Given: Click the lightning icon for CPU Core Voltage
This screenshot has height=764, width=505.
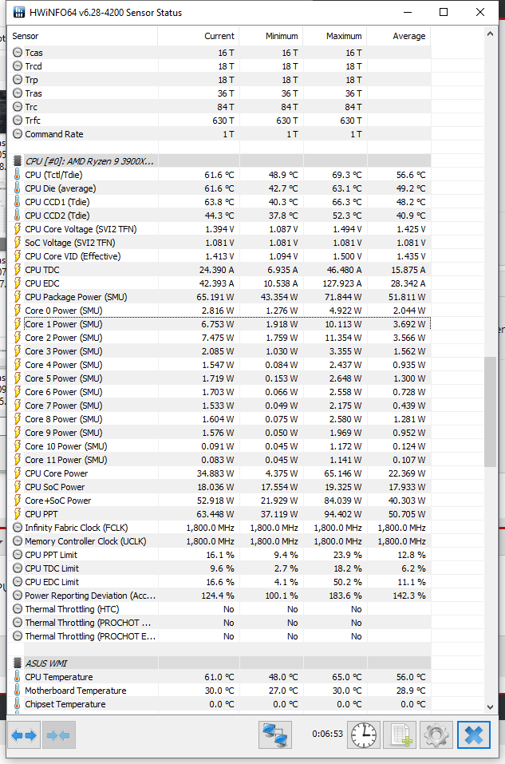Looking at the screenshot, I should (17, 229).
